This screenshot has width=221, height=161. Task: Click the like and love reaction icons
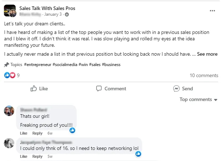[10, 75]
